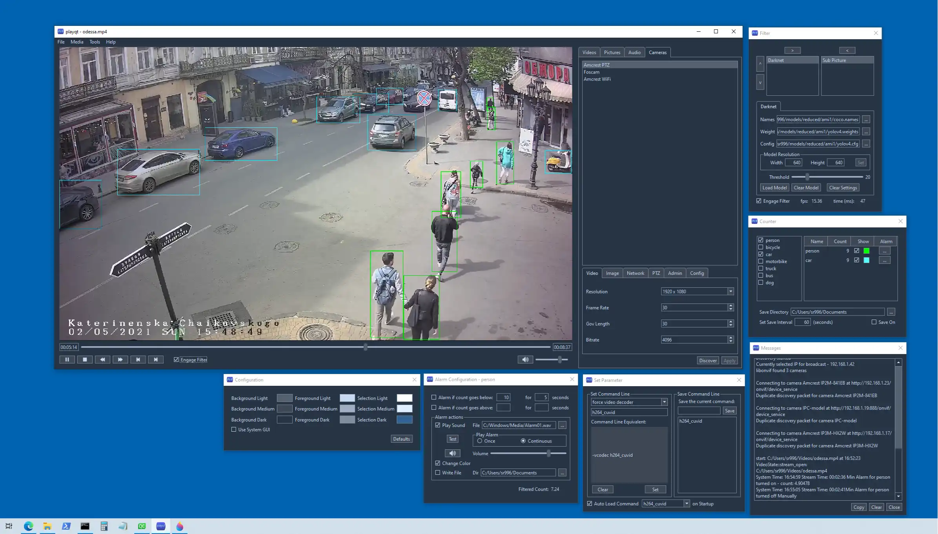Select the Once play alarm option
Screen dimensions: 938x534
point(480,441)
